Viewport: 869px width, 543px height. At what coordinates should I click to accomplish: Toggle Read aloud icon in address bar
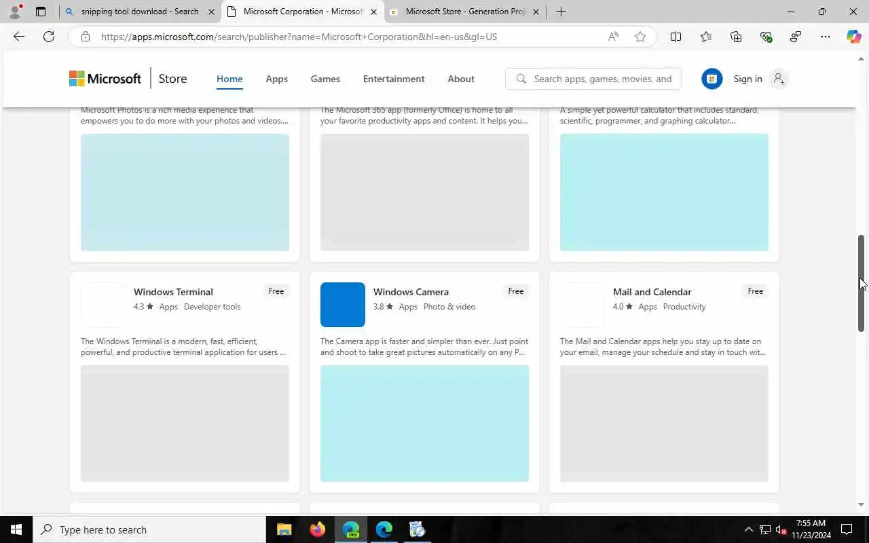[613, 37]
